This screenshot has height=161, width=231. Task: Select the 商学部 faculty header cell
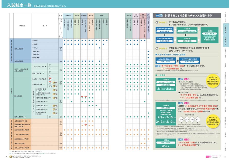point(91,16)
